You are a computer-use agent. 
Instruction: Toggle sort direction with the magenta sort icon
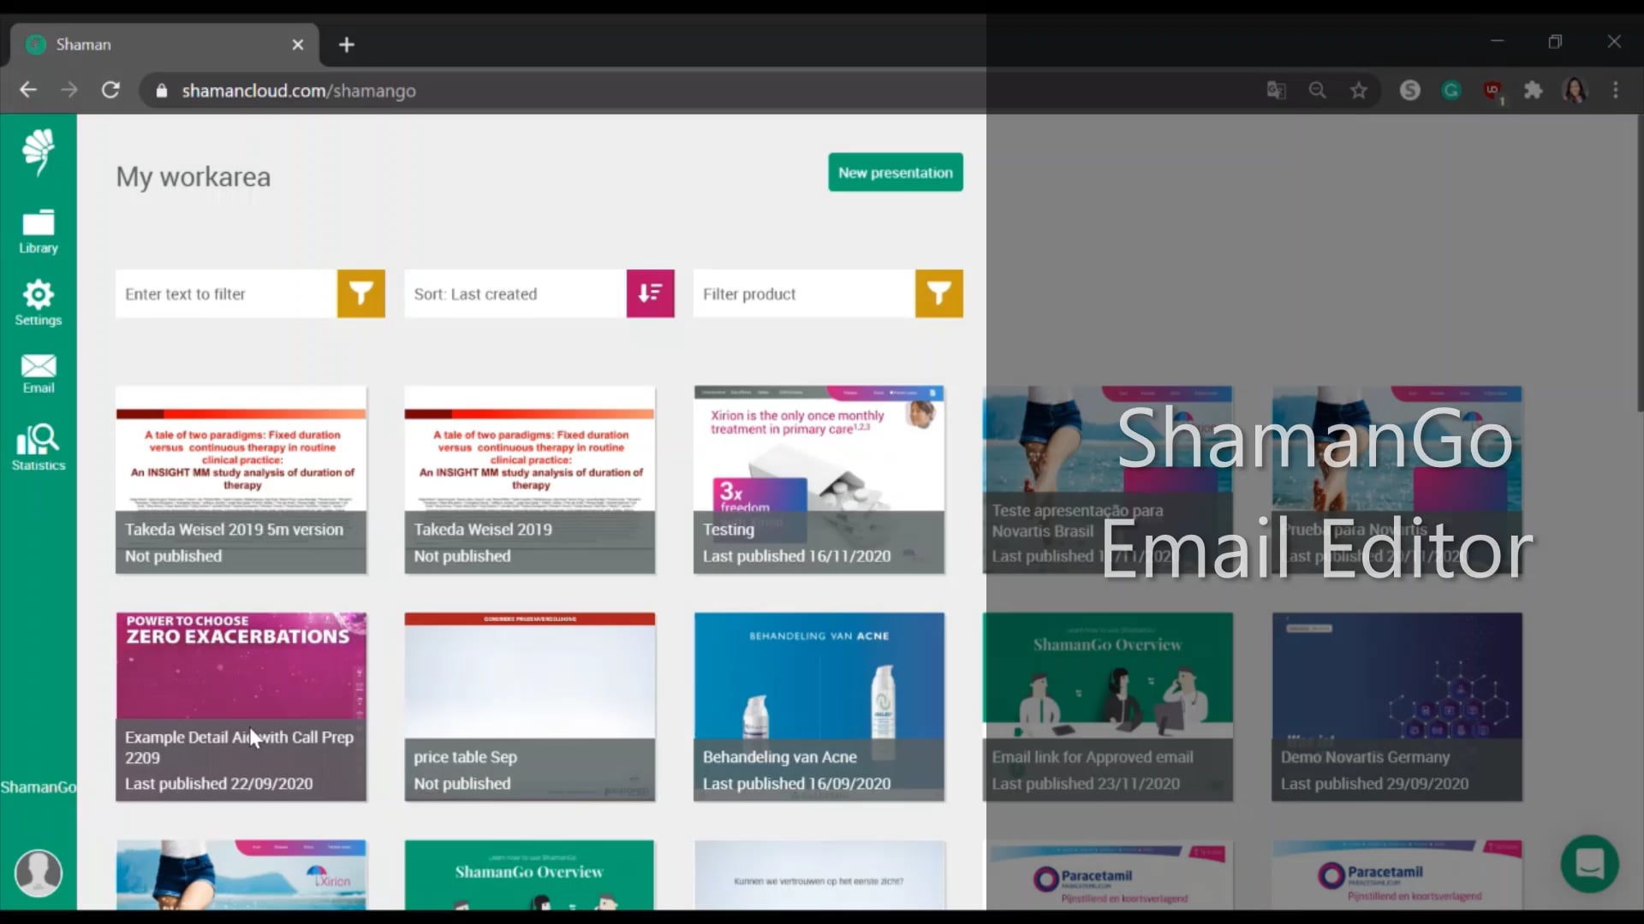pos(651,293)
